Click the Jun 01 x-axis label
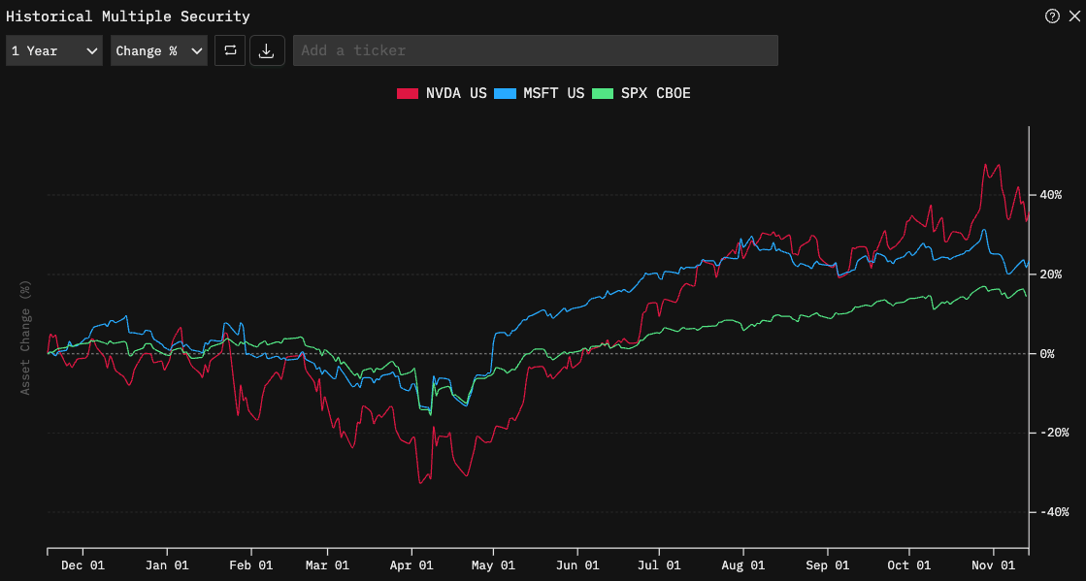Viewport: 1086px width, 581px height. click(576, 565)
